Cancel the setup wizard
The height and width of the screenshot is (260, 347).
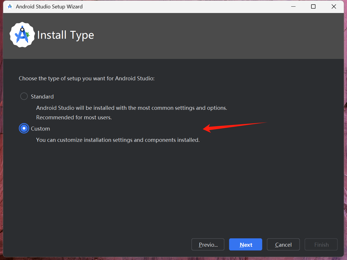[x=283, y=244]
